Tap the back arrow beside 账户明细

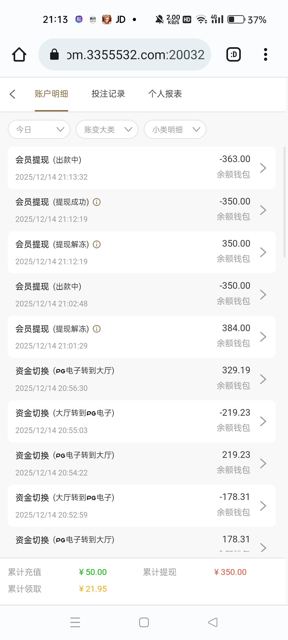pyautogui.click(x=13, y=94)
